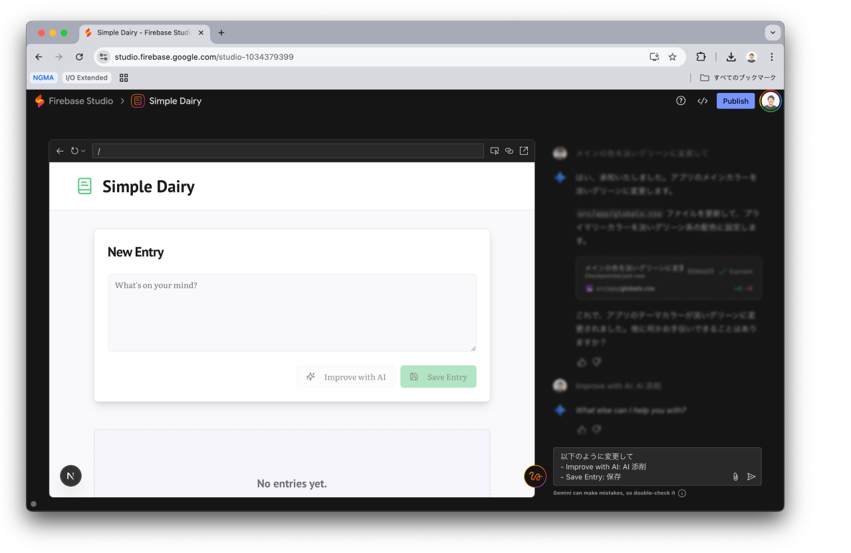The width and height of the screenshot is (851, 553).
Task: Open the help icon in the top bar
Action: coord(680,100)
